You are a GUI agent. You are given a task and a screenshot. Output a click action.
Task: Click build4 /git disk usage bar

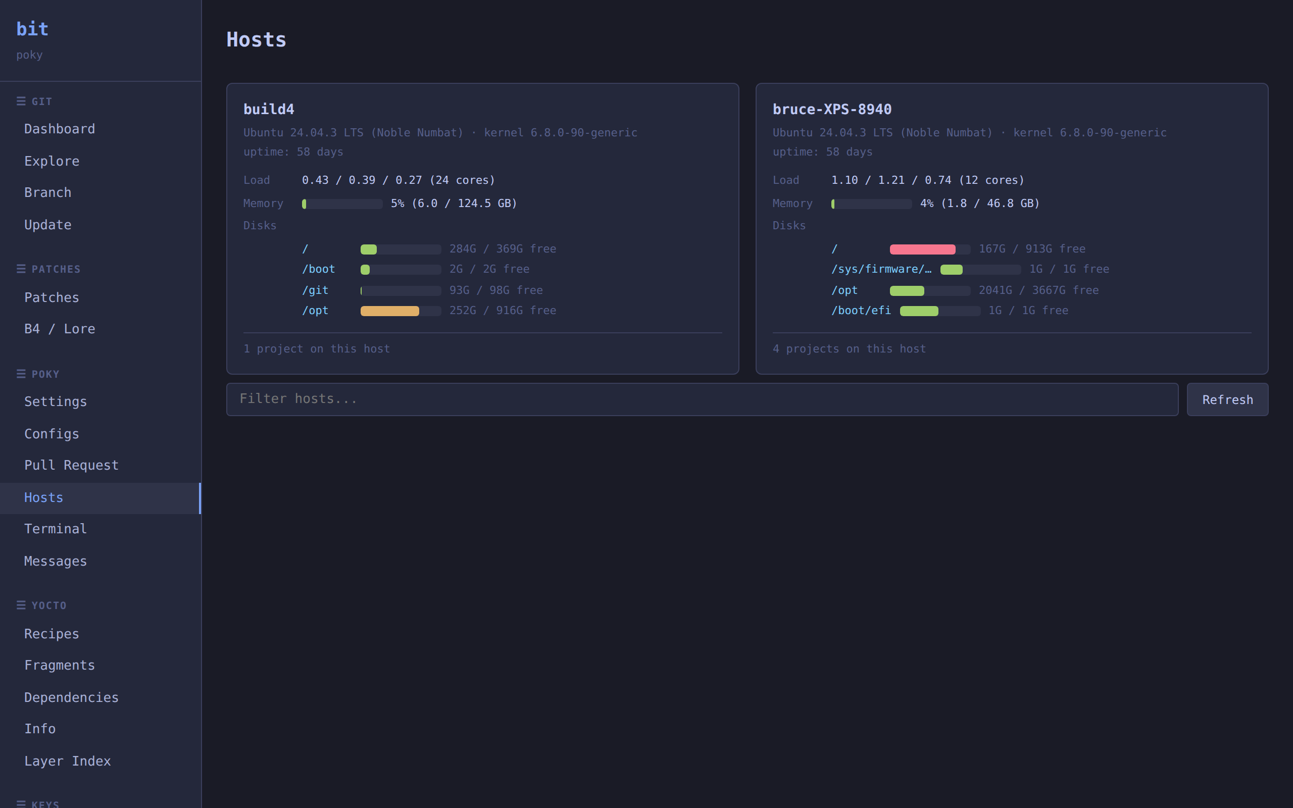401,291
